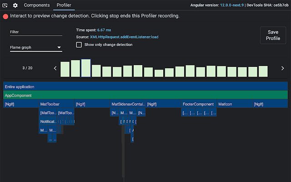Stop the profiler recording with red button
Screen dimensions: 291x182
click(5, 16)
